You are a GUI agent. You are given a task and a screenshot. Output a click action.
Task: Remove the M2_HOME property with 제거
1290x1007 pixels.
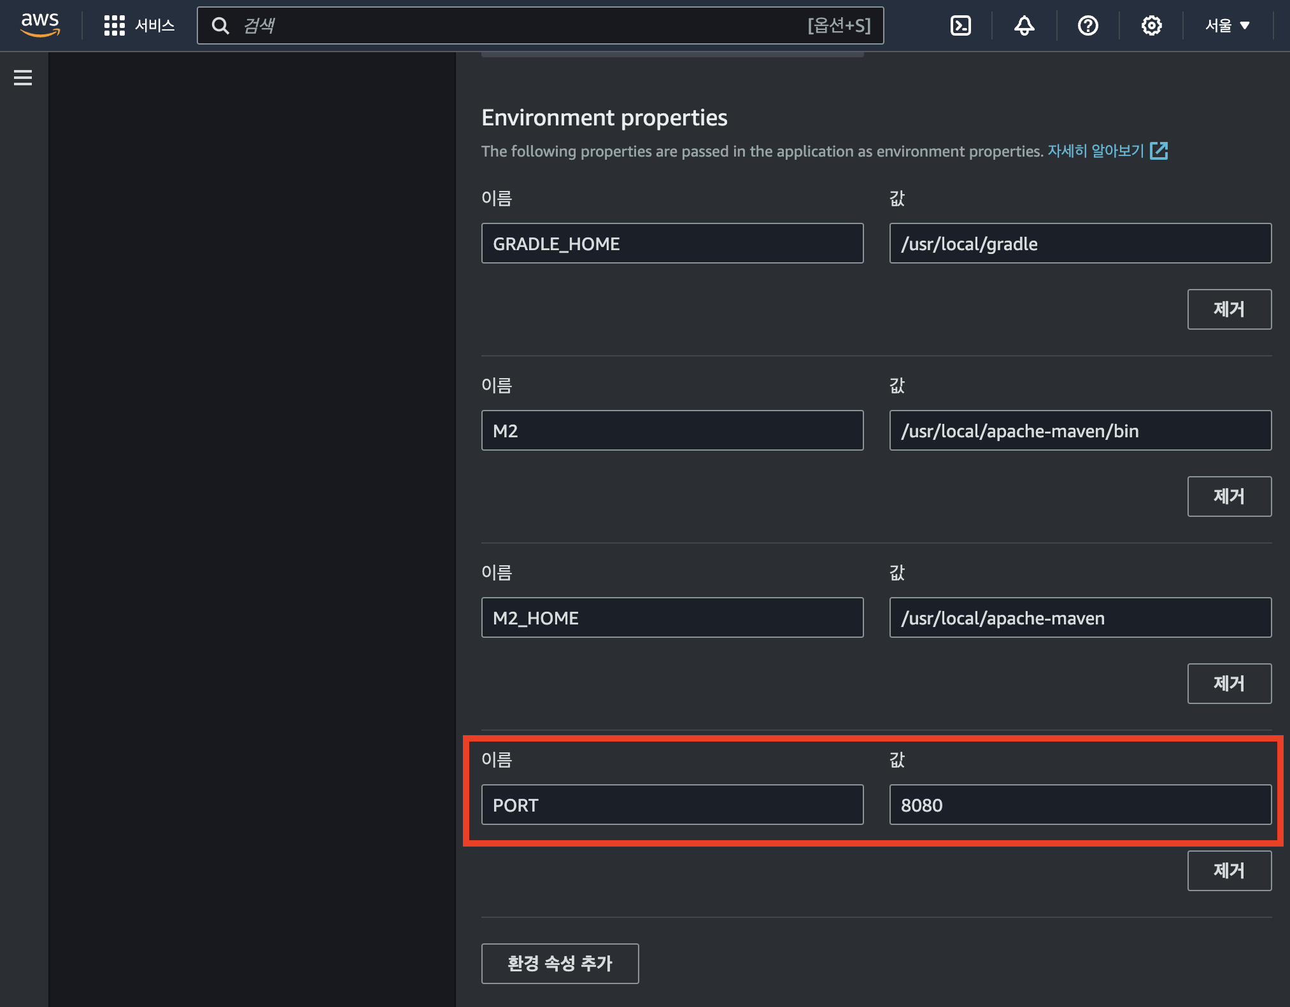click(x=1230, y=684)
